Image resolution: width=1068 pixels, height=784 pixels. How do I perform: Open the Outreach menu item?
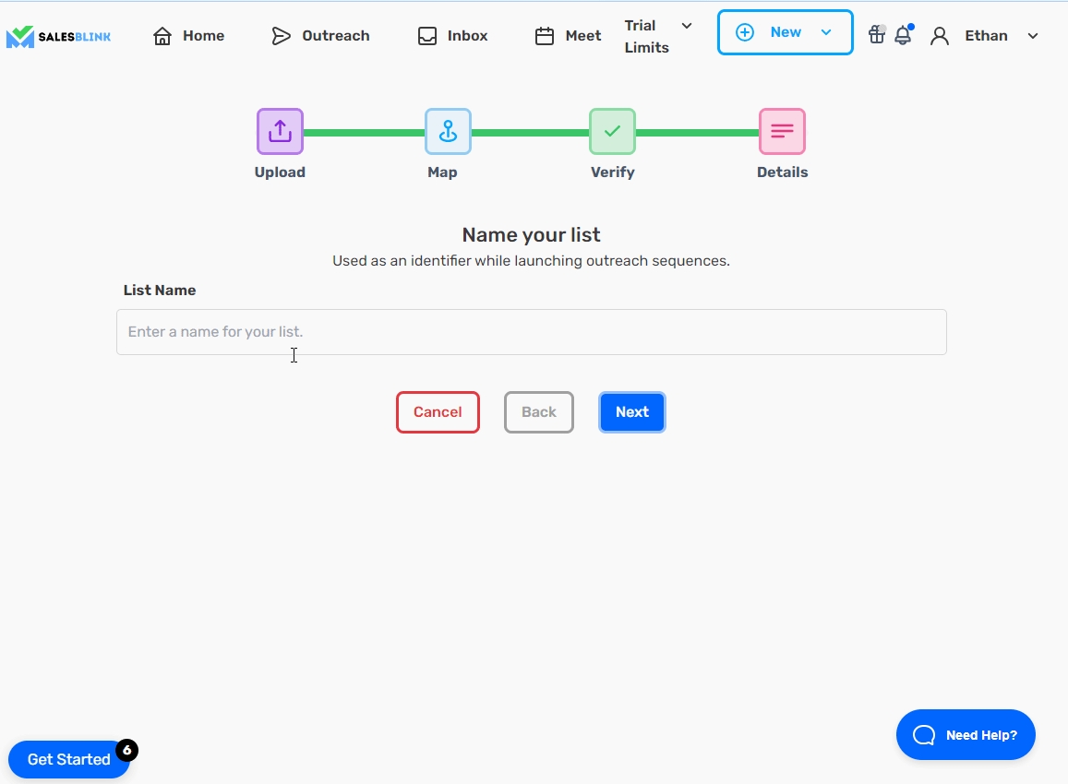pyautogui.click(x=320, y=36)
